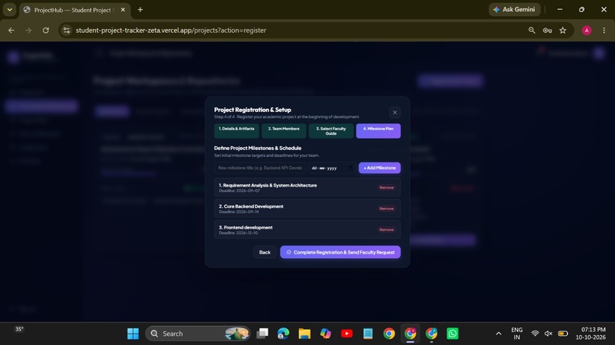Open Task View on taskbar
Screen dimensions: 615x345
pyautogui.click(x=262, y=334)
